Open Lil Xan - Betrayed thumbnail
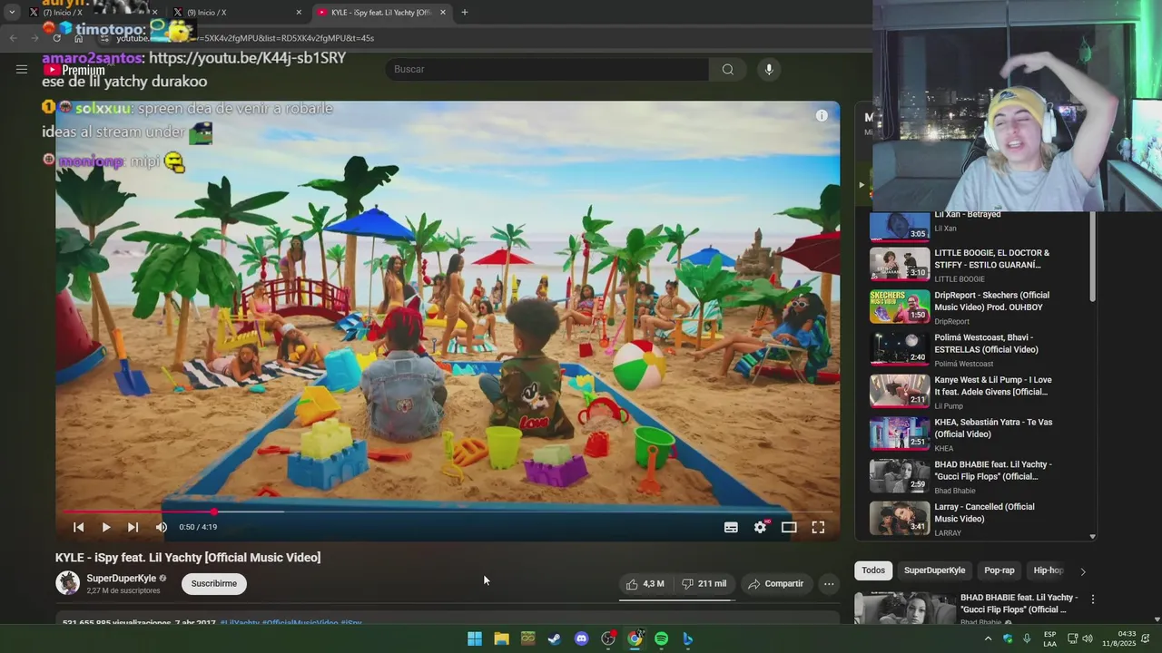1162x653 pixels. (900, 226)
